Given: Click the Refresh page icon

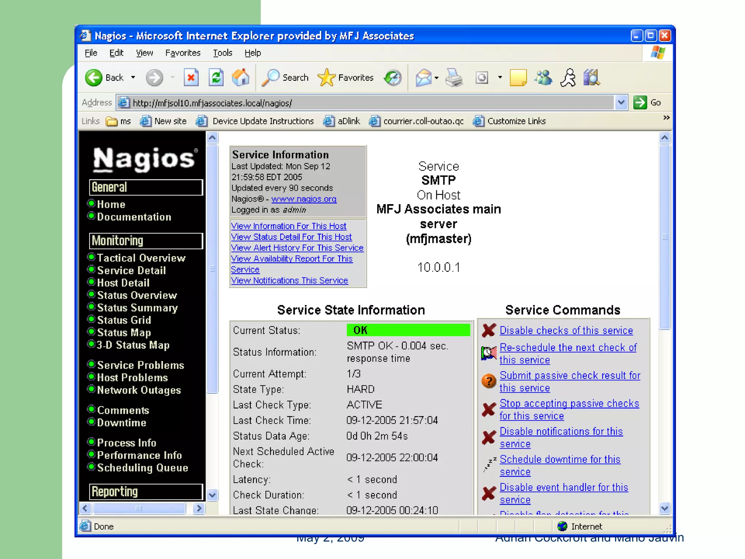Looking at the screenshot, I should (216, 78).
